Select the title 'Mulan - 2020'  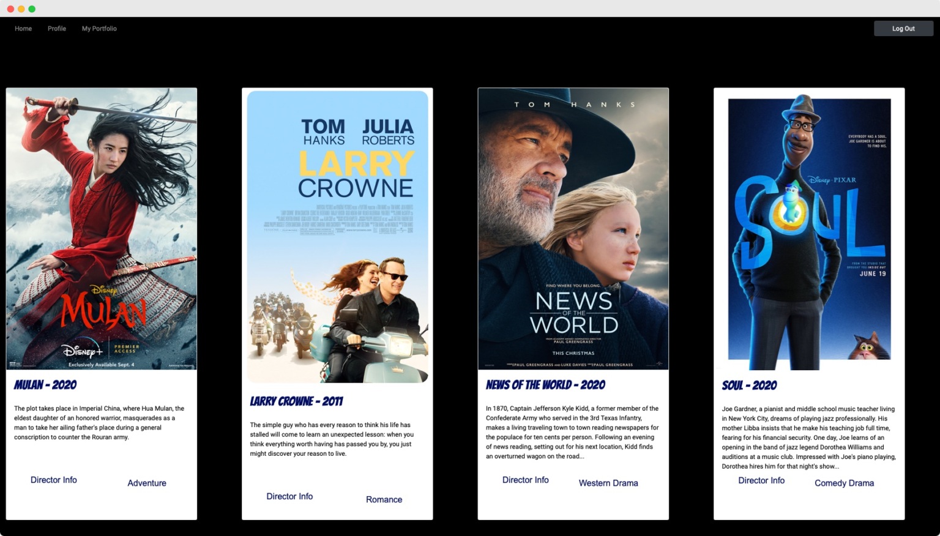pyautogui.click(x=45, y=385)
